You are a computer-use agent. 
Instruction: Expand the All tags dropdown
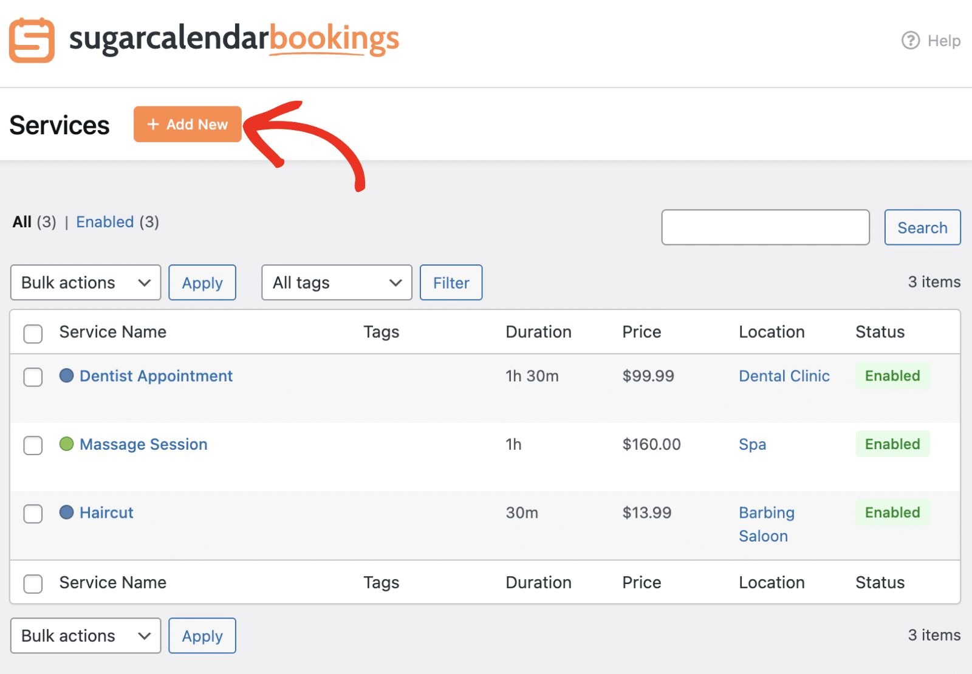[337, 283]
